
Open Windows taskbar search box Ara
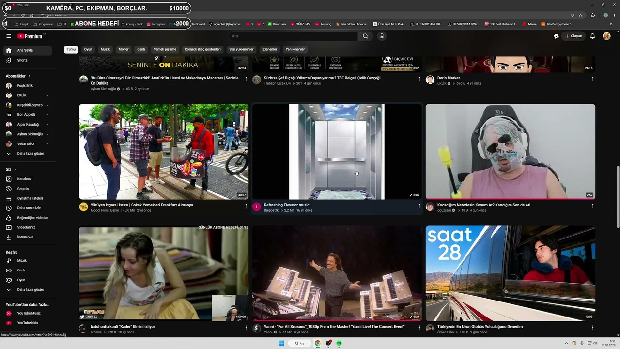(x=299, y=343)
